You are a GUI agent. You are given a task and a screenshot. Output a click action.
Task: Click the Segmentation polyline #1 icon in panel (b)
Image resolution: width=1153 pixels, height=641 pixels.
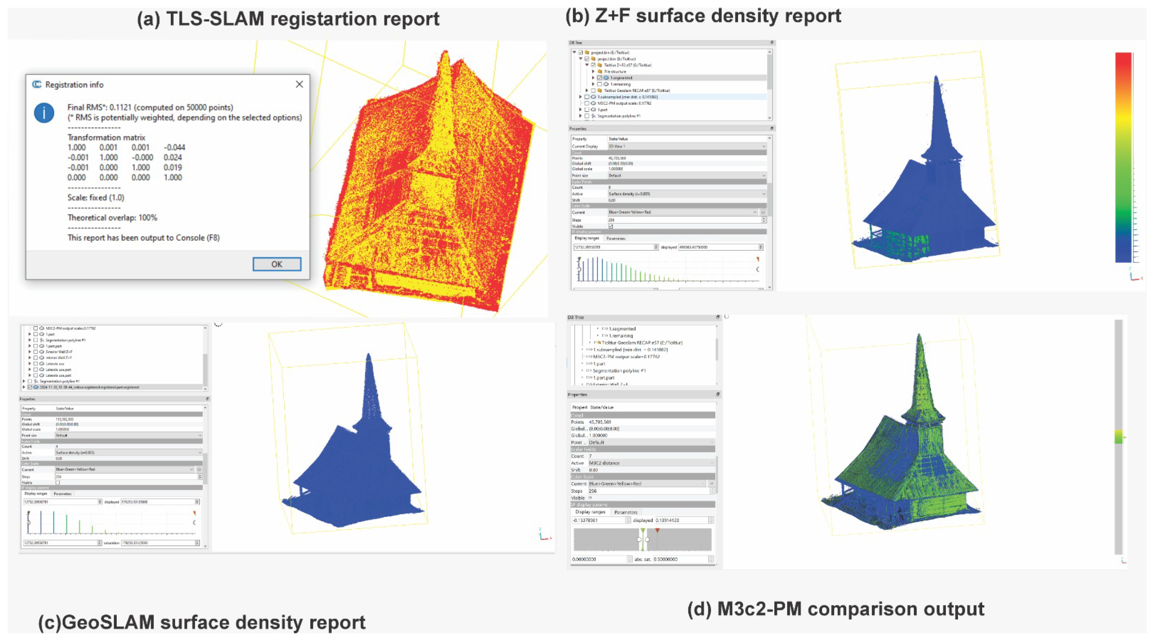(x=594, y=116)
